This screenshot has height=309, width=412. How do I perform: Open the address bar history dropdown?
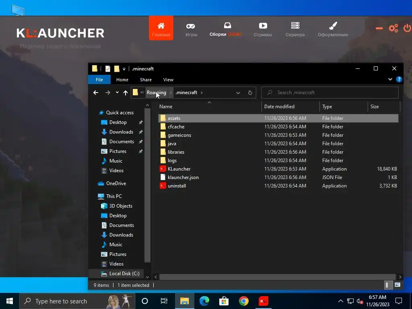[238, 93]
